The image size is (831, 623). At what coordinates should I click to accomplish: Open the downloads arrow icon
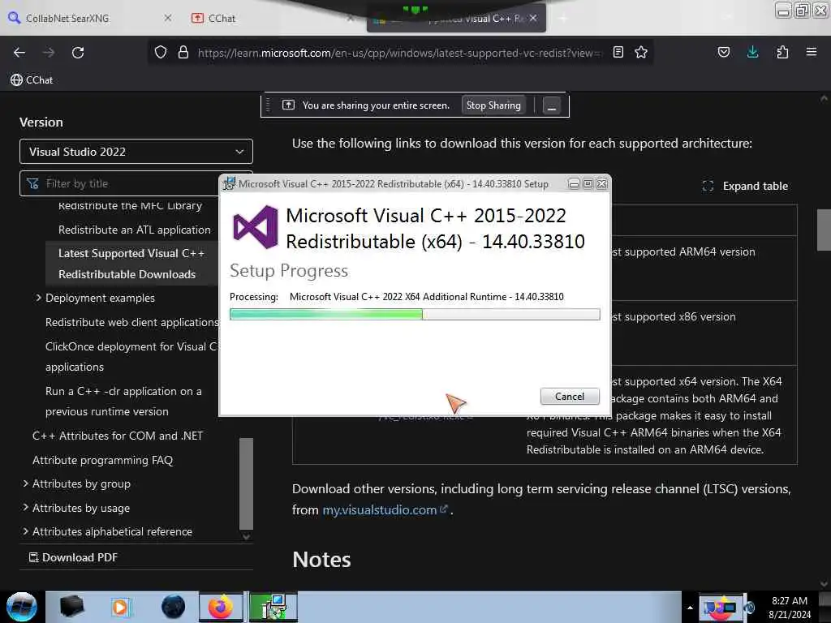[752, 53]
